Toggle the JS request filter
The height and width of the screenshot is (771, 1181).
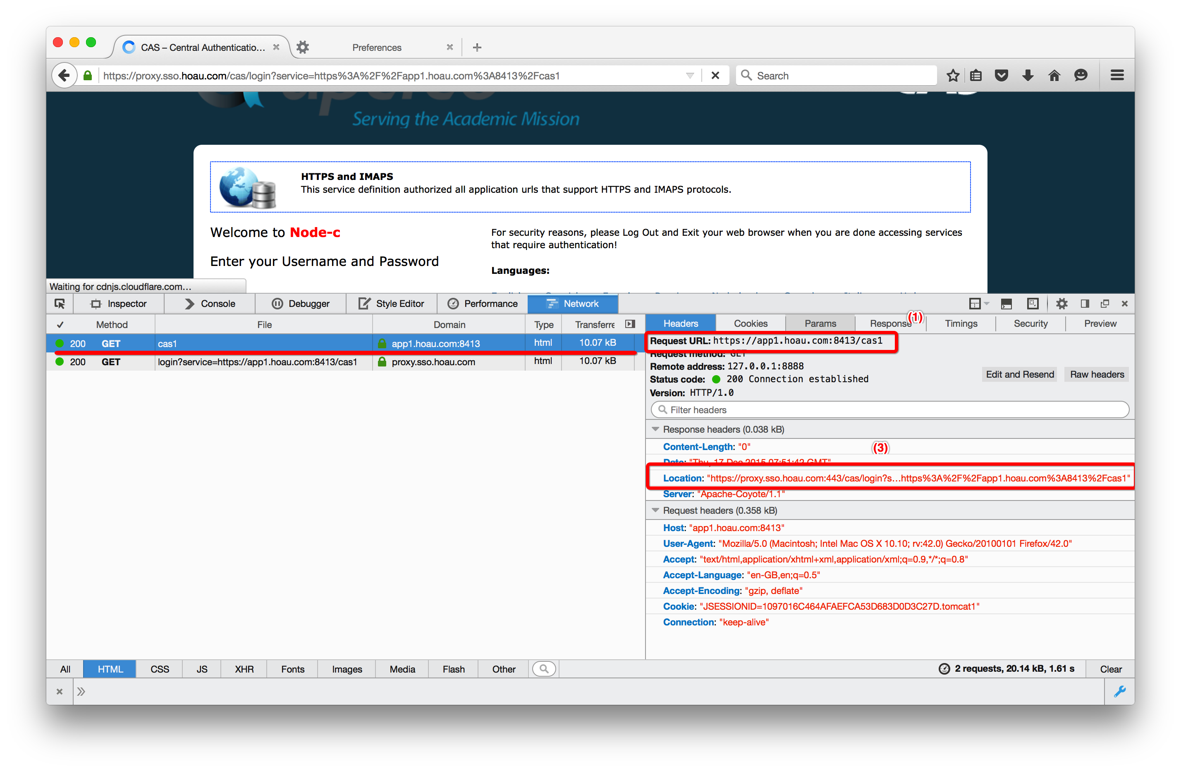201,669
